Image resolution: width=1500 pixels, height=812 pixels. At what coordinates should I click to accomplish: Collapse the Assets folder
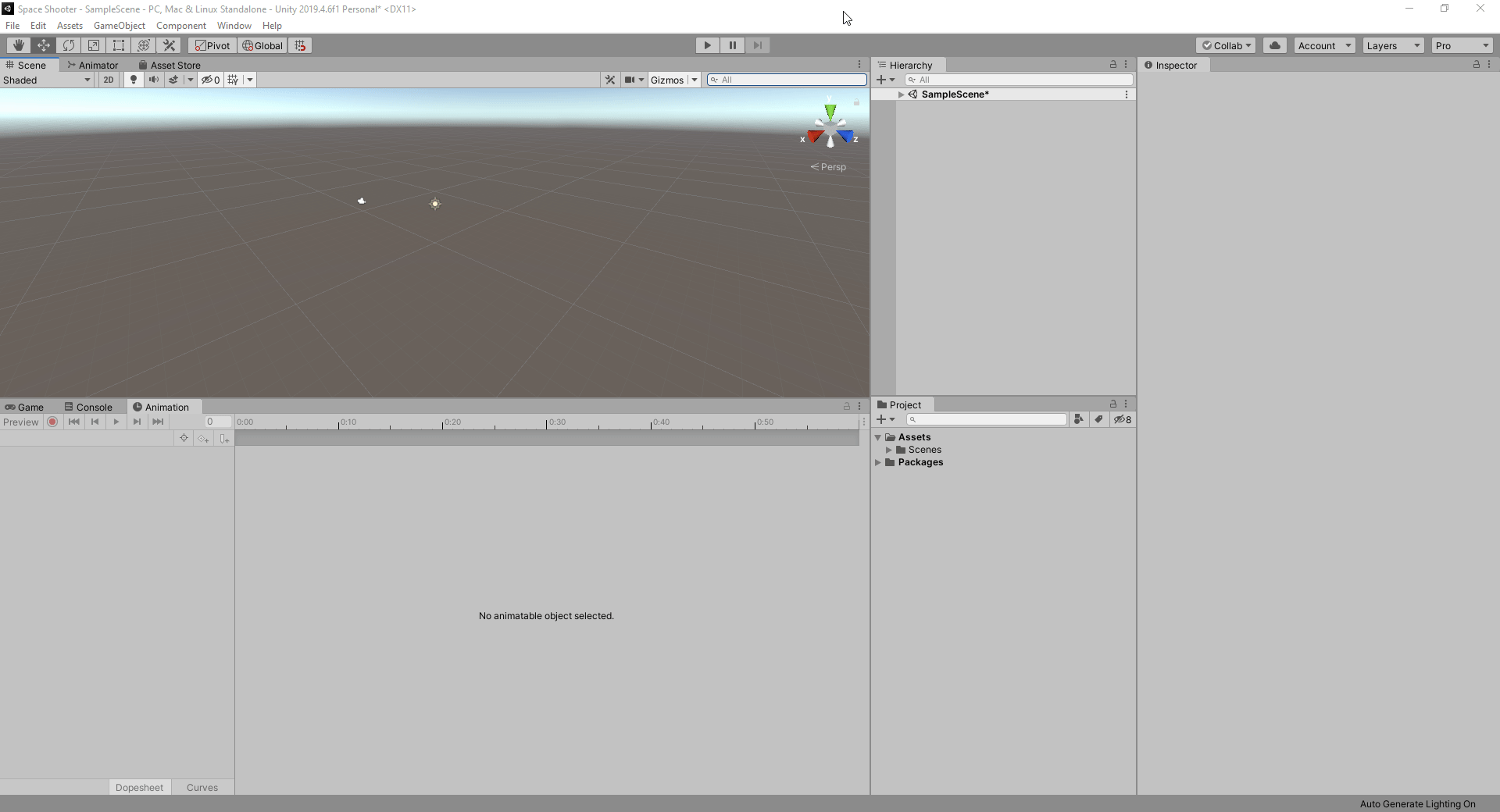tap(878, 437)
